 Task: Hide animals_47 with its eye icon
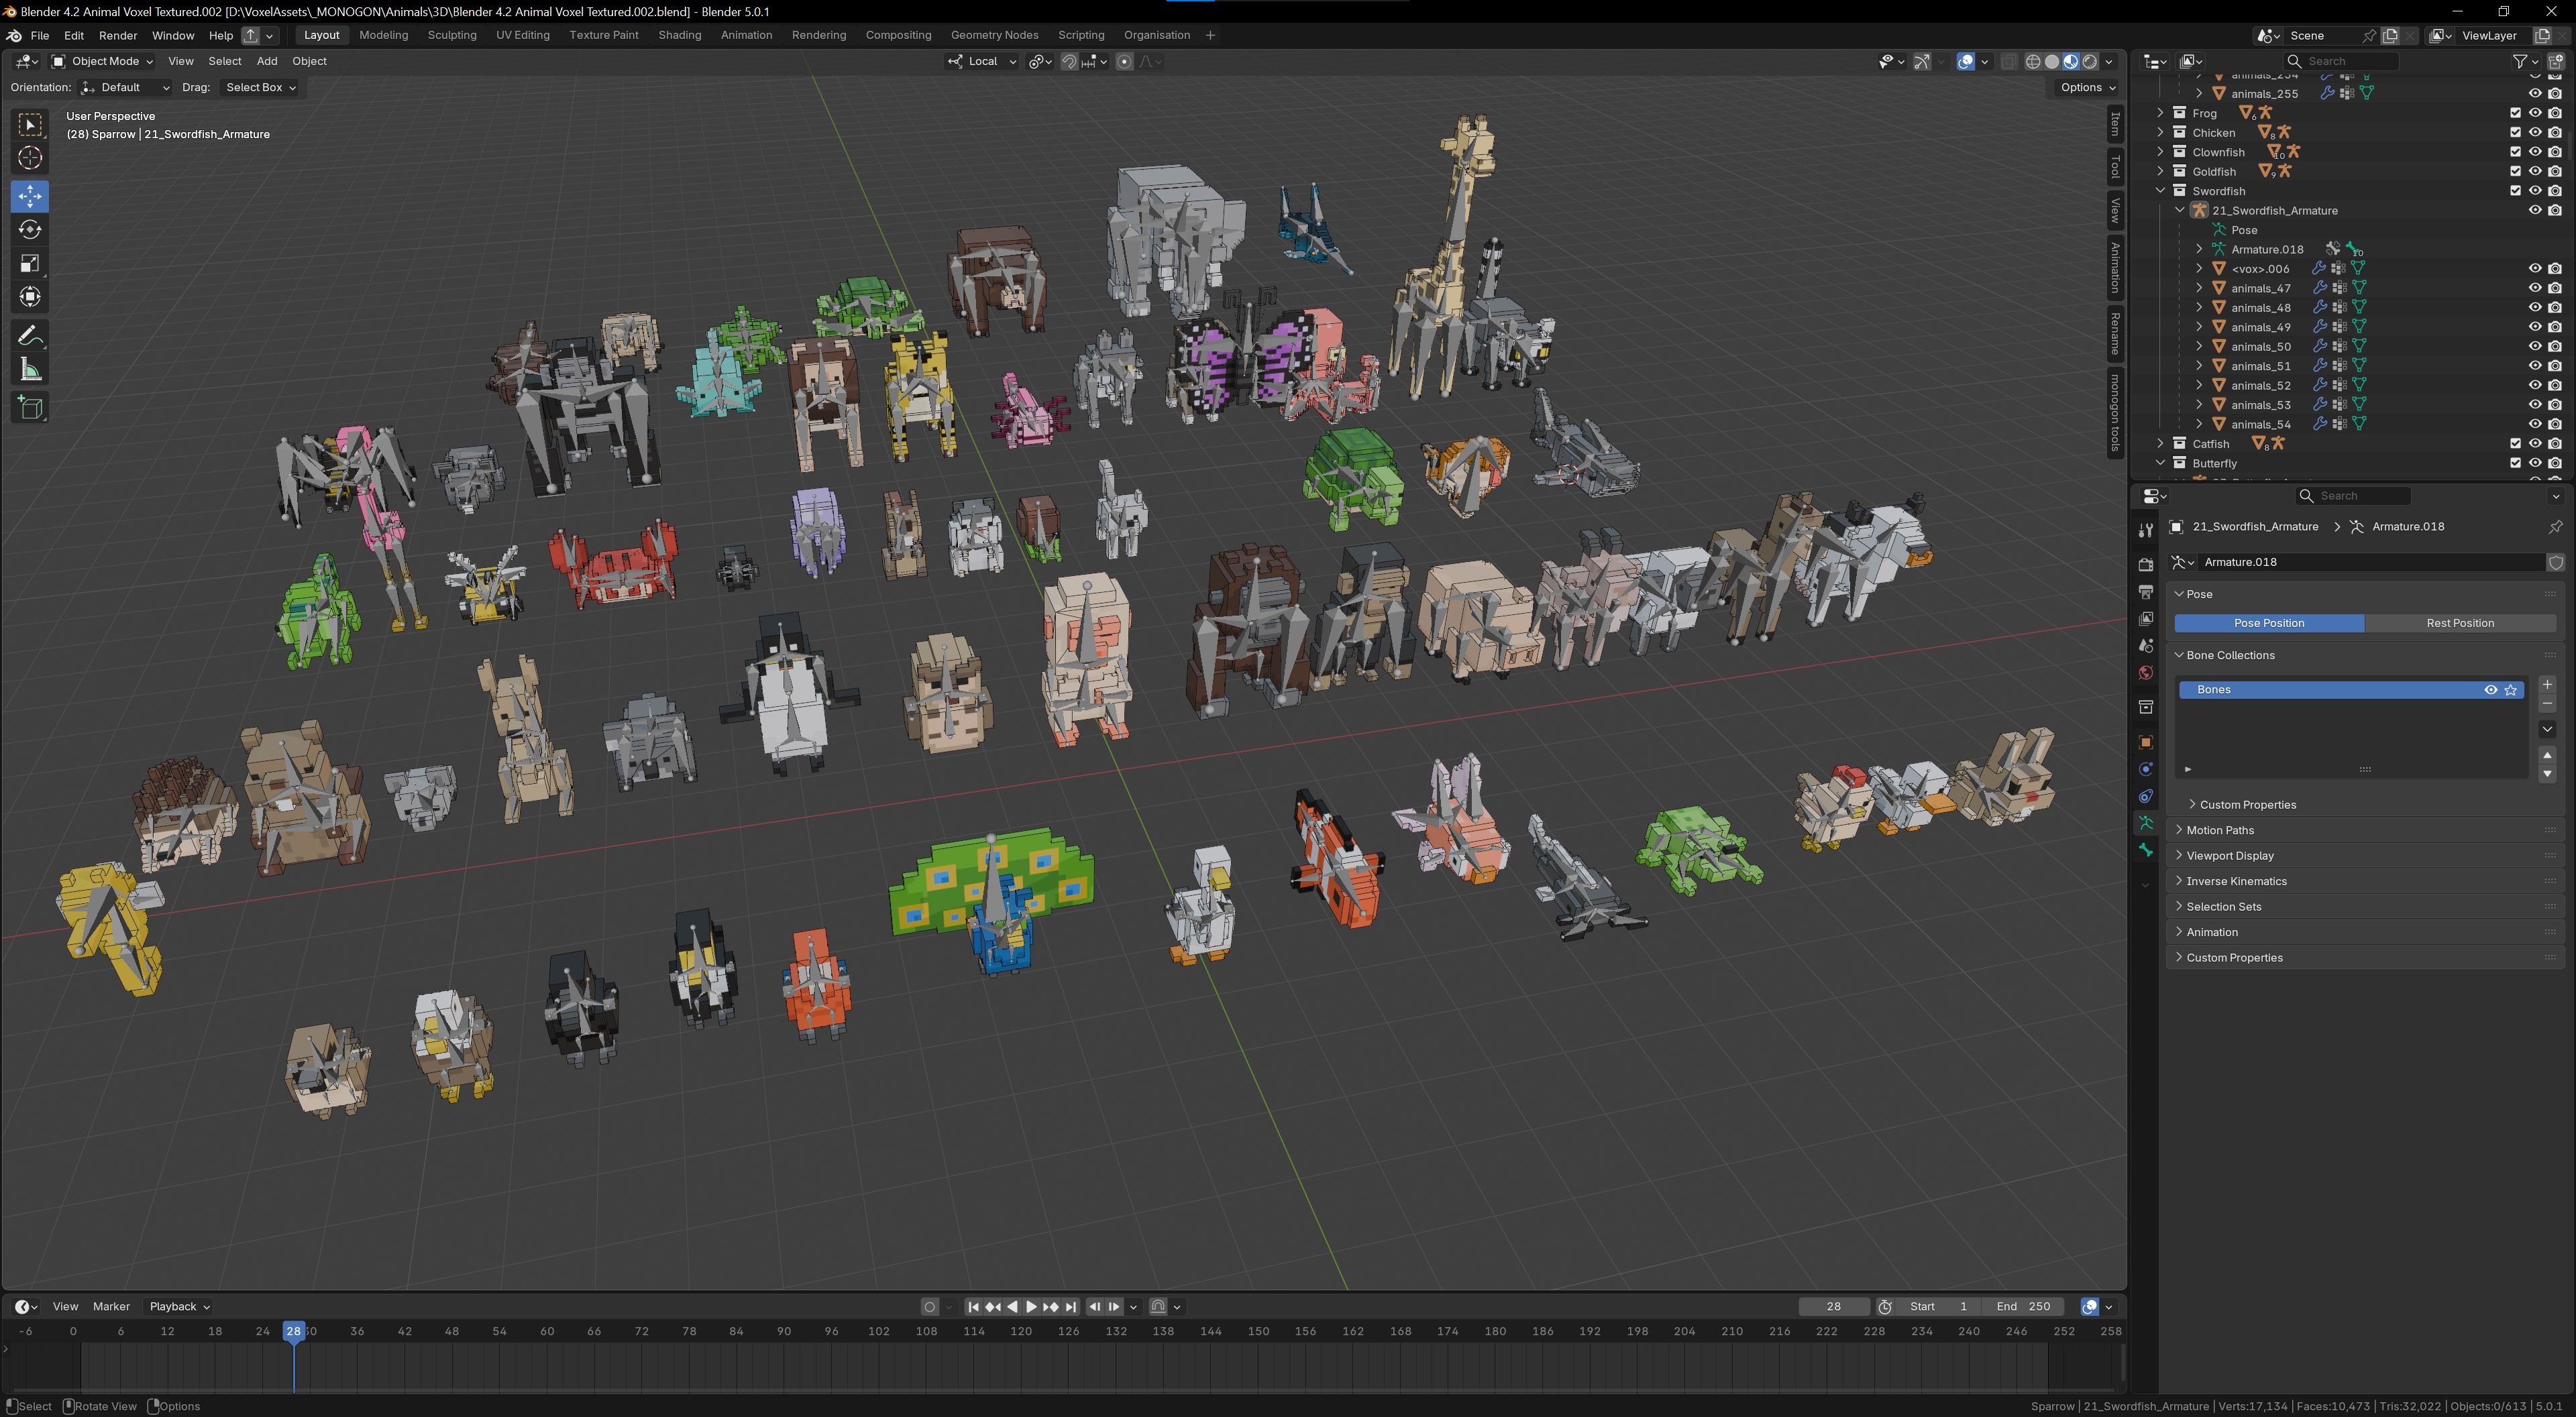[2534, 288]
